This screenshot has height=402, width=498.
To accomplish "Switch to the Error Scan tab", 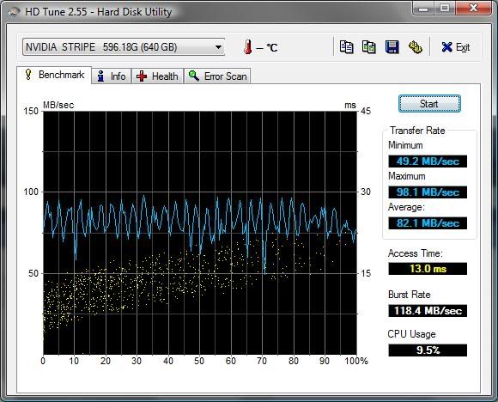I will pos(217,76).
